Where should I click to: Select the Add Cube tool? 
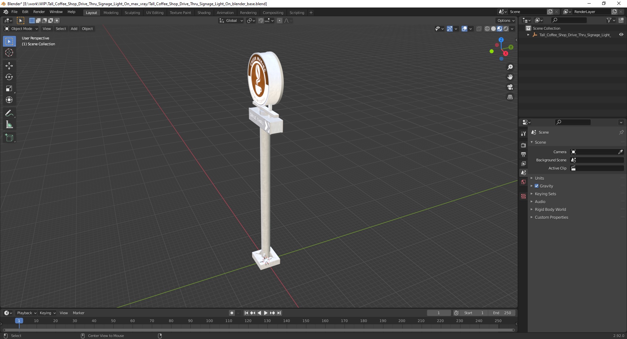9,138
